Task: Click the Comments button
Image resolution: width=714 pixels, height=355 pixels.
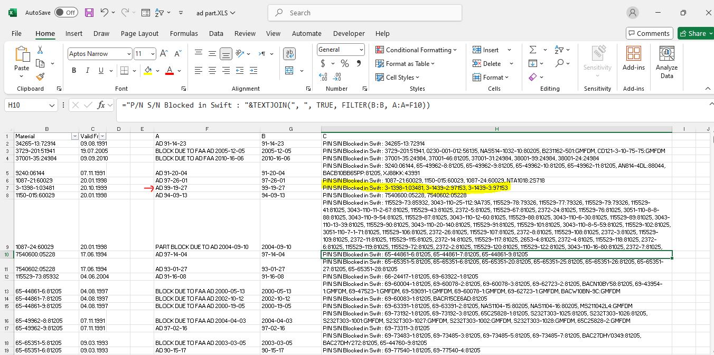Action: point(649,33)
